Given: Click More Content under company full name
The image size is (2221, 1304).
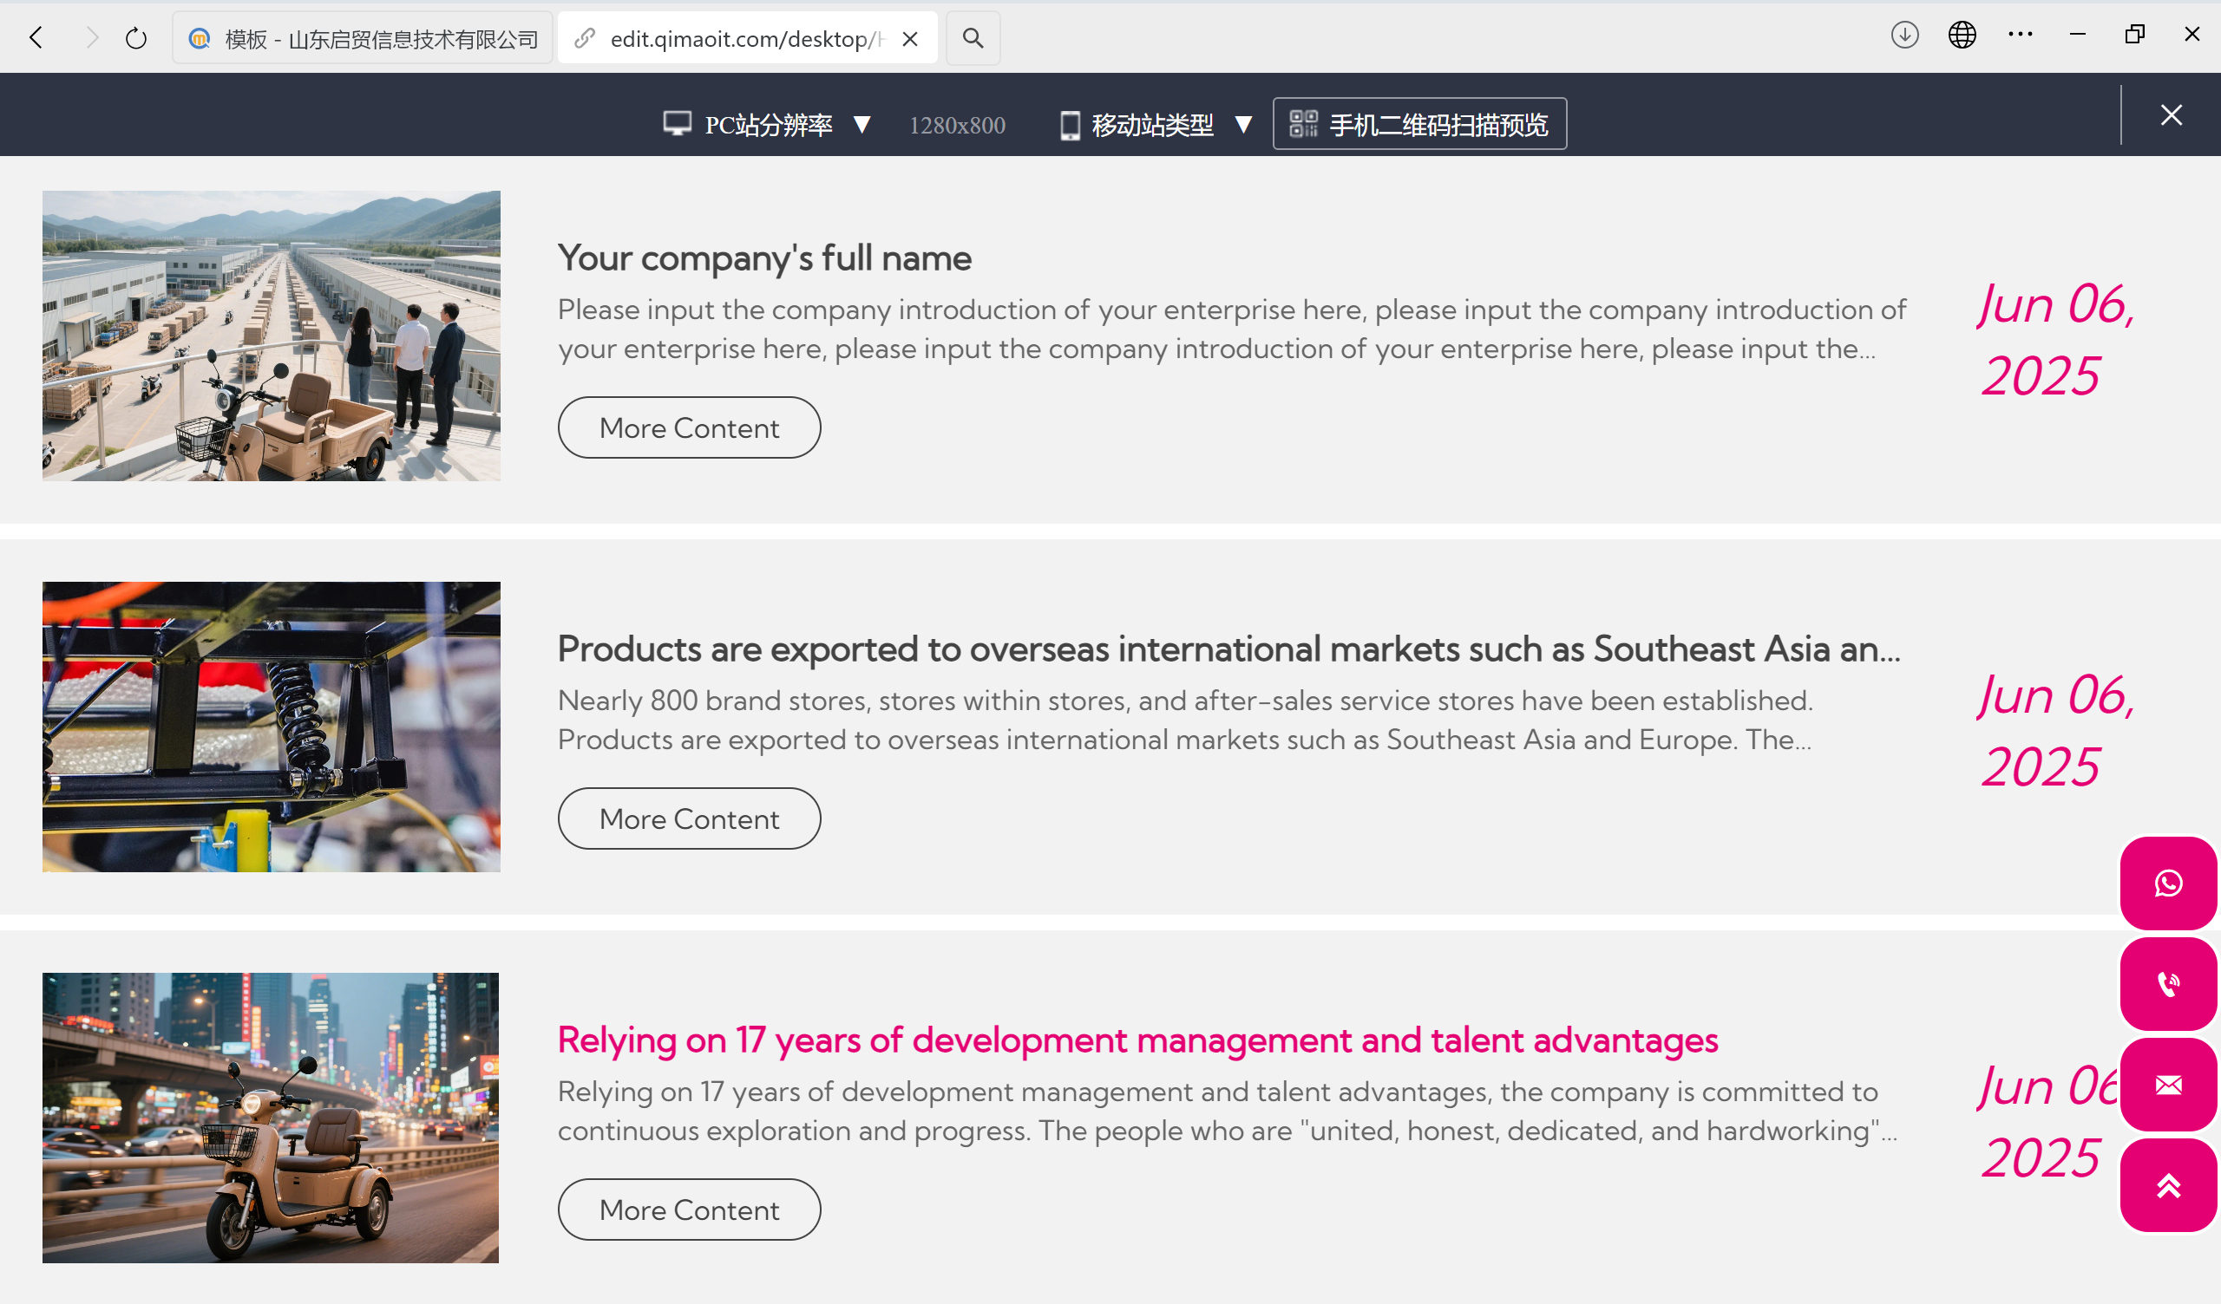Looking at the screenshot, I should (688, 428).
